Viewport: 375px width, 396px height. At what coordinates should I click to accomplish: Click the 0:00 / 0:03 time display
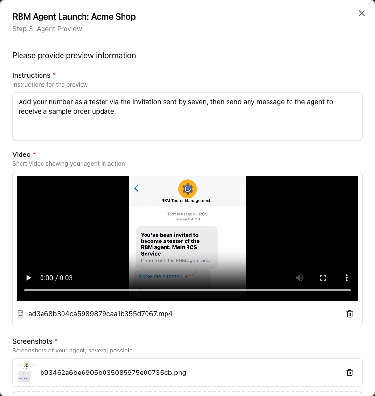click(56, 278)
